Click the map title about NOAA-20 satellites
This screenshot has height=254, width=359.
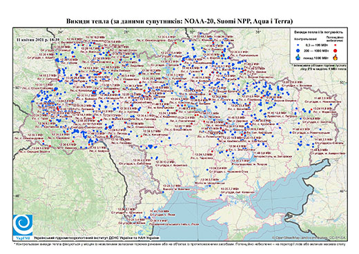(179, 21)
